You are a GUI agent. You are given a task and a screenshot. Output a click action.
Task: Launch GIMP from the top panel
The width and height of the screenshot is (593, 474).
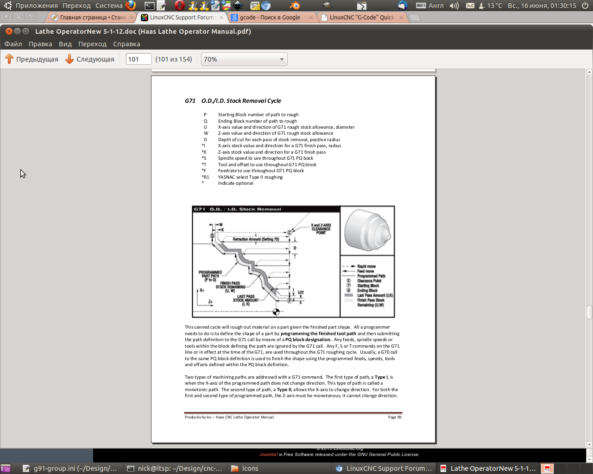tap(327, 6)
